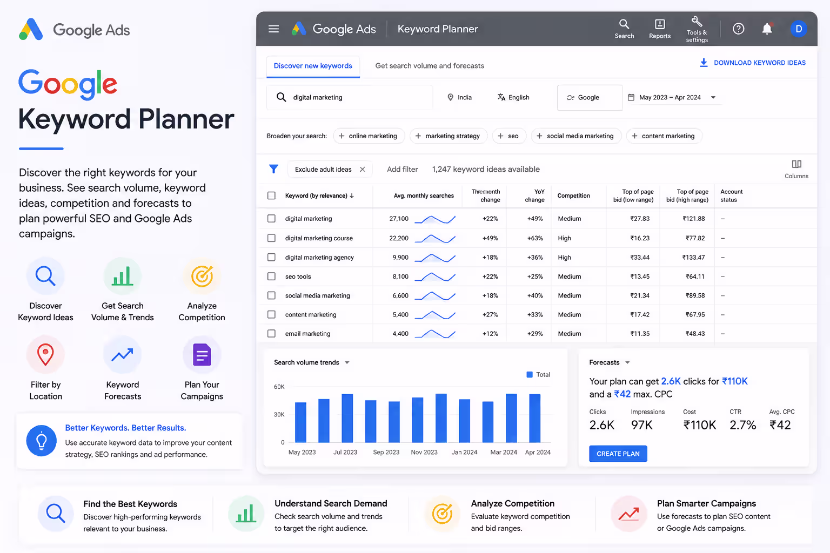Open the notifications bell

click(x=767, y=29)
